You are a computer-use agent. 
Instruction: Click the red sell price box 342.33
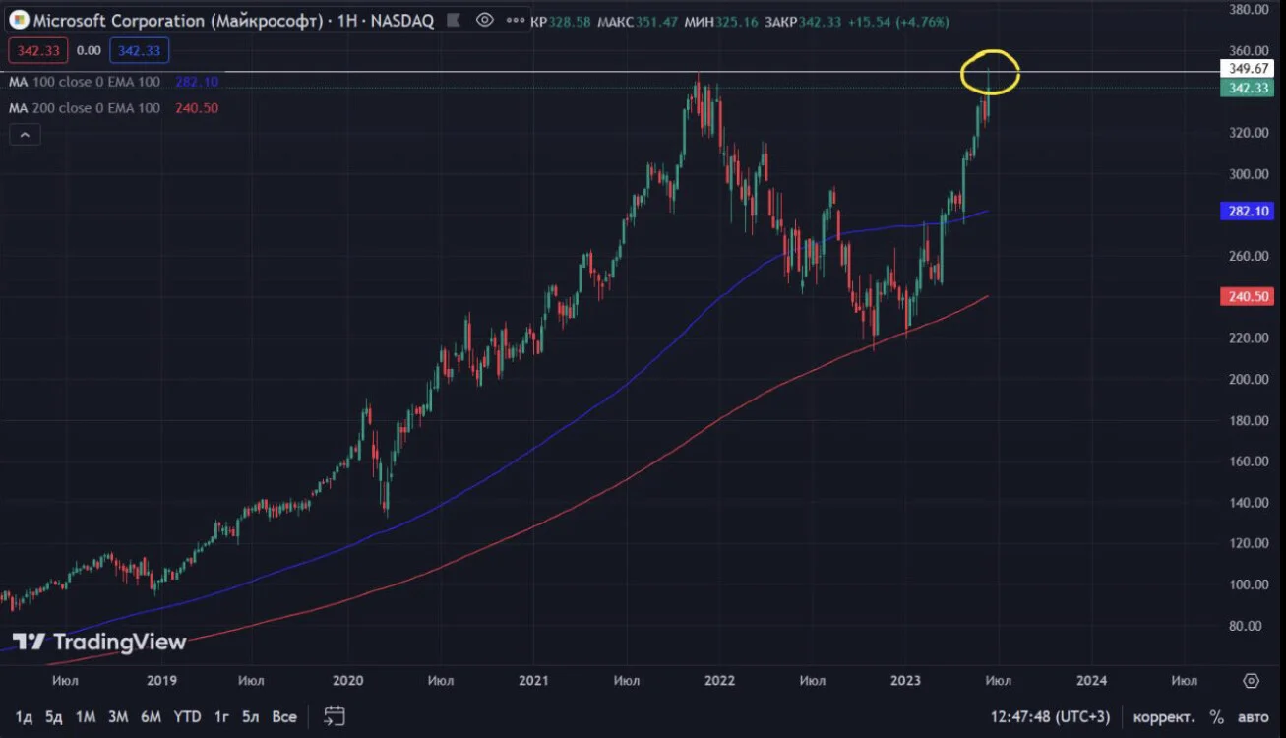[39, 50]
